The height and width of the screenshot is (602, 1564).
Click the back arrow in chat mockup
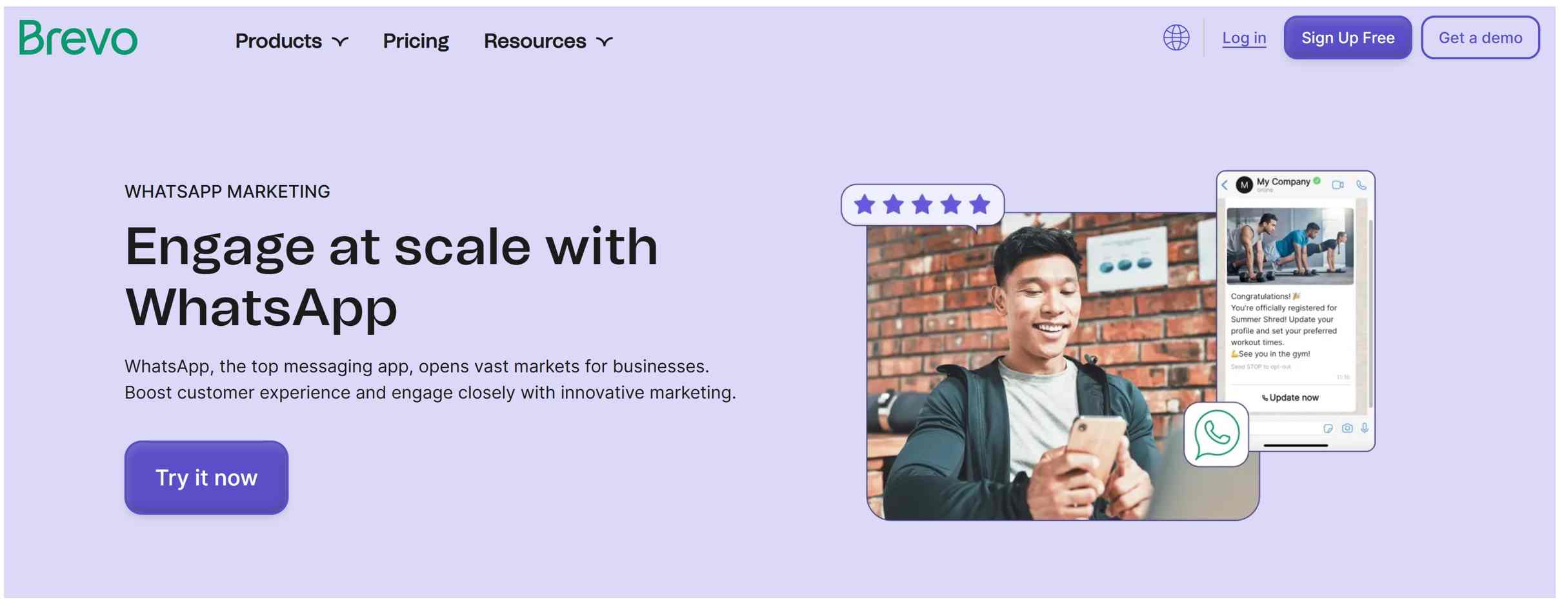[x=1225, y=185]
